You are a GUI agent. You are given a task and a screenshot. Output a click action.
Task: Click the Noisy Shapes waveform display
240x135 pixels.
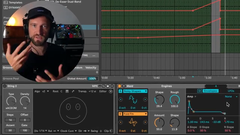tap(133, 99)
